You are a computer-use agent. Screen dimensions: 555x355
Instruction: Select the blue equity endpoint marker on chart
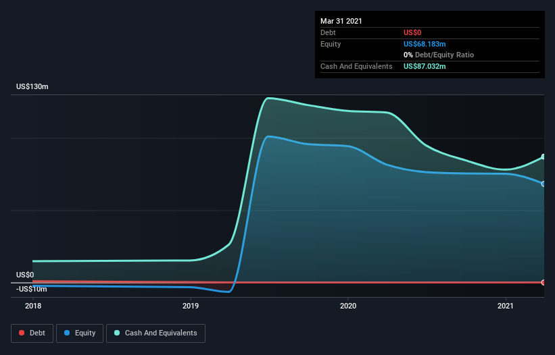coord(544,184)
